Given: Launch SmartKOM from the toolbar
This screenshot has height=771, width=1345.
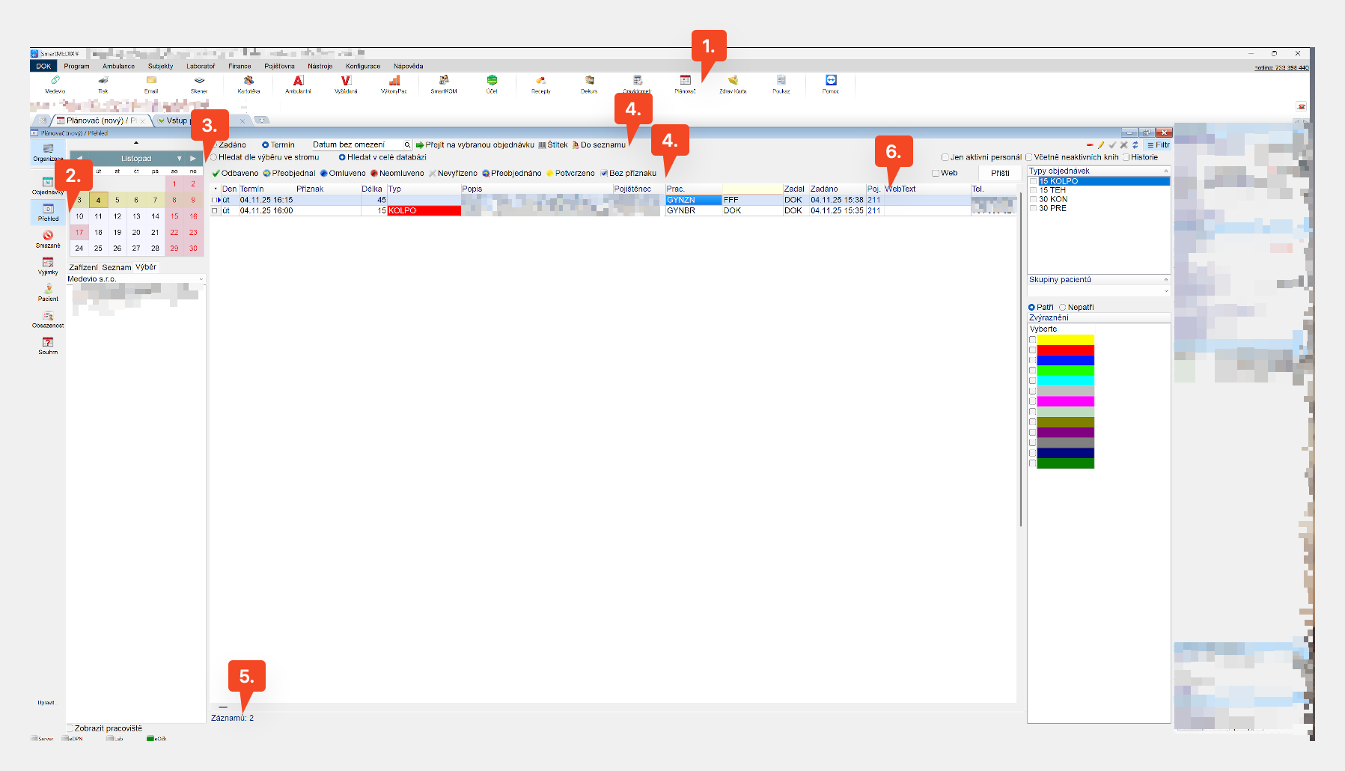Looking at the screenshot, I should pos(444,83).
